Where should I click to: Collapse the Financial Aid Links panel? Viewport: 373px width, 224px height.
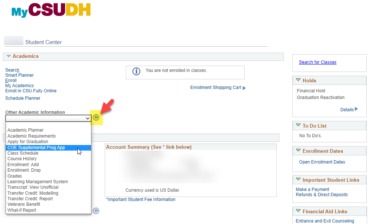(298, 211)
